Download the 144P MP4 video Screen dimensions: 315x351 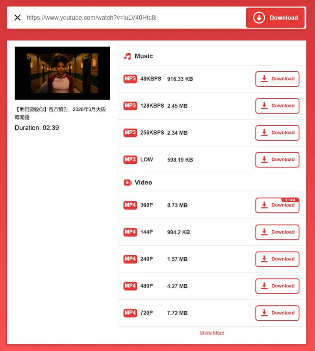coord(277,232)
